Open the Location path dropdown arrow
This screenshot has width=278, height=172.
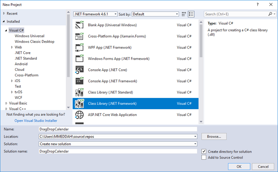point(195,137)
